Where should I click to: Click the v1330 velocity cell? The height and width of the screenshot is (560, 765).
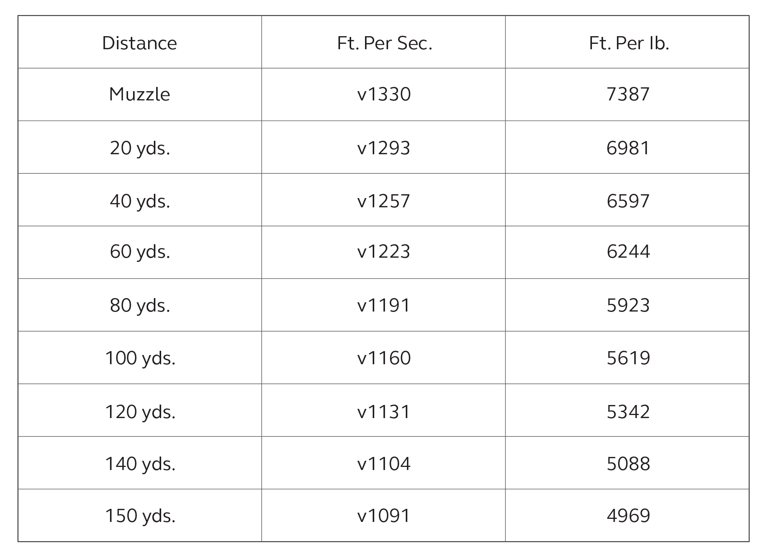(383, 95)
